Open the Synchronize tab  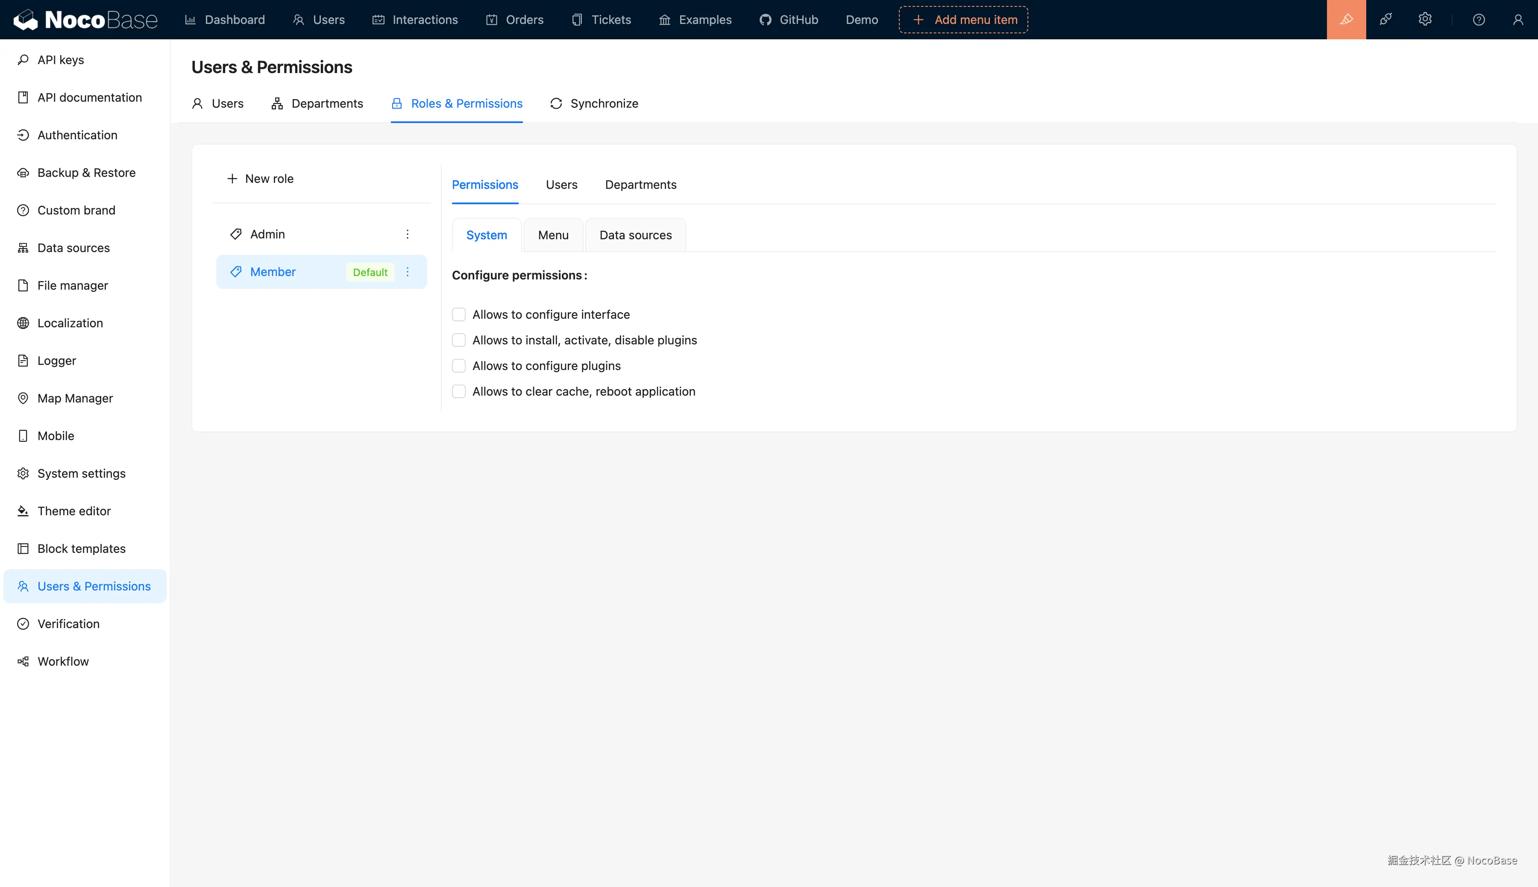595,103
